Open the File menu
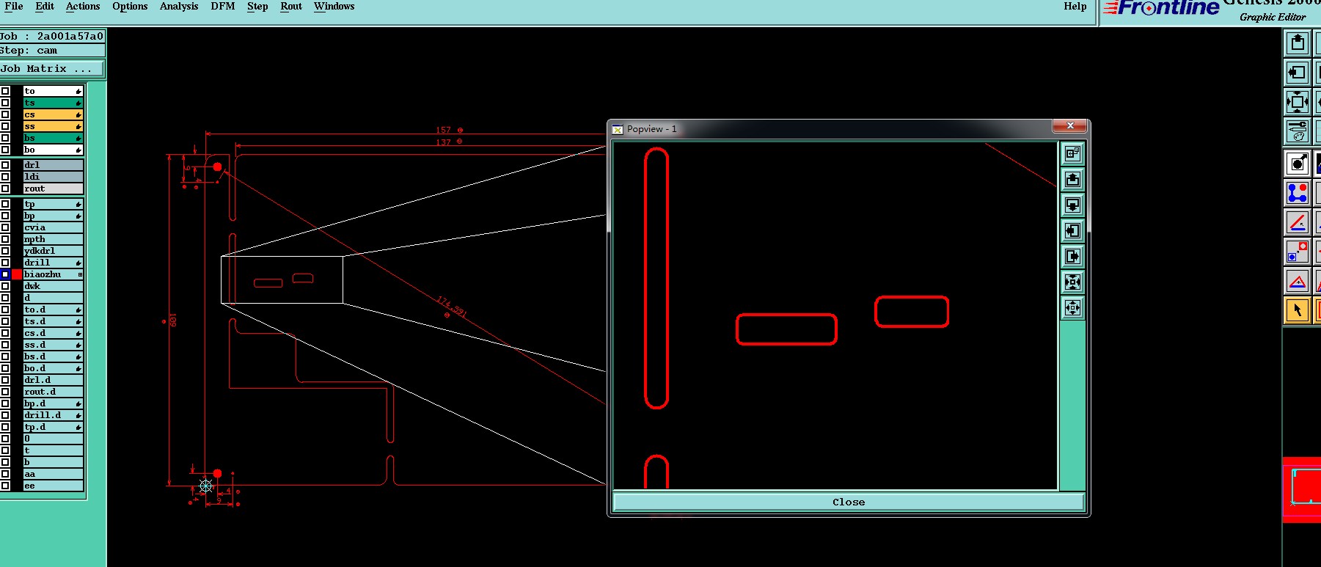This screenshot has width=1321, height=567. (14, 7)
